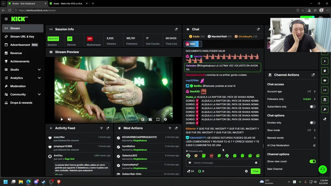The height and width of the screenshot is (186, 331).
Task: Play the stream preview
Action: pyautogui.click(x=62, y=119)
